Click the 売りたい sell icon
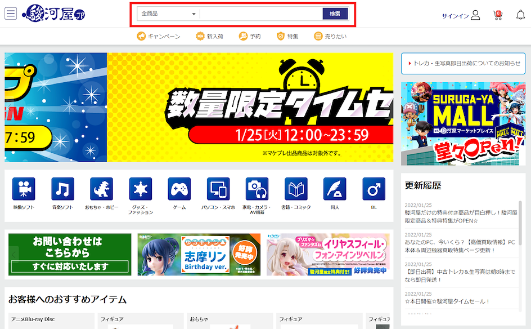This screenshot has width=531, height=329. (x=318, y=36)
